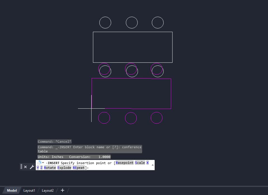Click the bottom-left magenta preview circle
The width and height of the screenshot is (268, 195).
tap(104, 118)
